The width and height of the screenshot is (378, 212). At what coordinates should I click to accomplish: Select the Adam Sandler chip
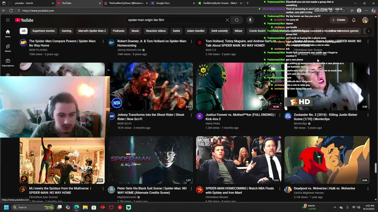pos(195,31)
